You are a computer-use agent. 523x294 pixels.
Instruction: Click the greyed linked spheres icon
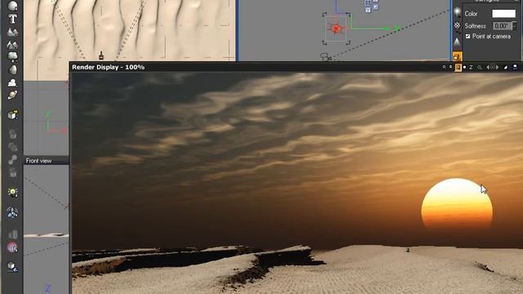pyautogui.click(x=12, y=159)
